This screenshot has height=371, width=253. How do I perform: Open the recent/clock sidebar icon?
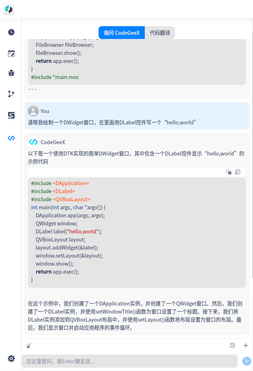(11, 32)
